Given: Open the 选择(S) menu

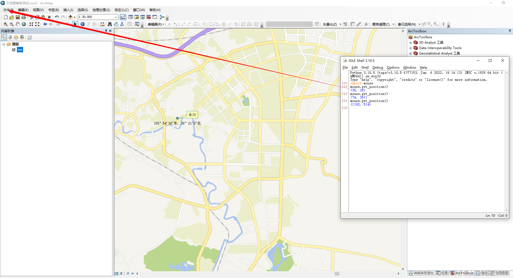Looking at the screenshot, I should point(83,10).
